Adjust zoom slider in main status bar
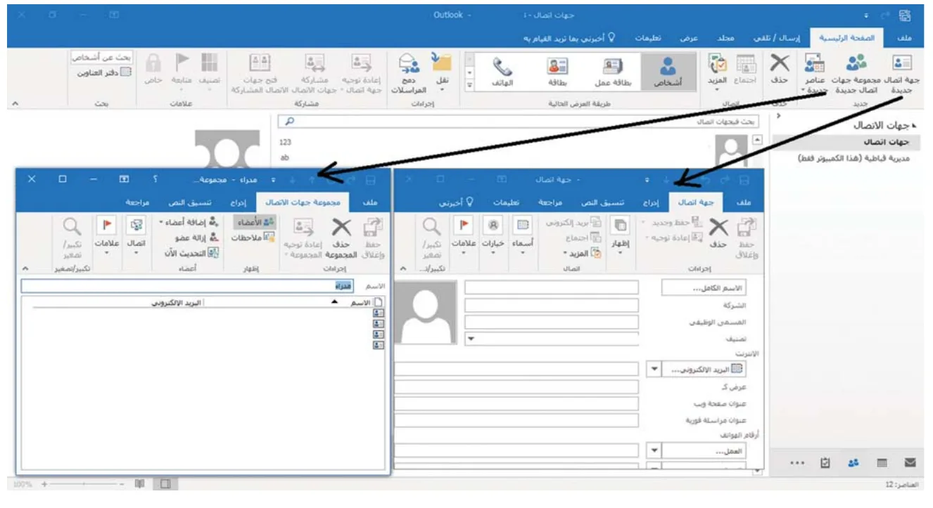Image resolution: width=933 pixels, height=508 pixels. [82, 484]
